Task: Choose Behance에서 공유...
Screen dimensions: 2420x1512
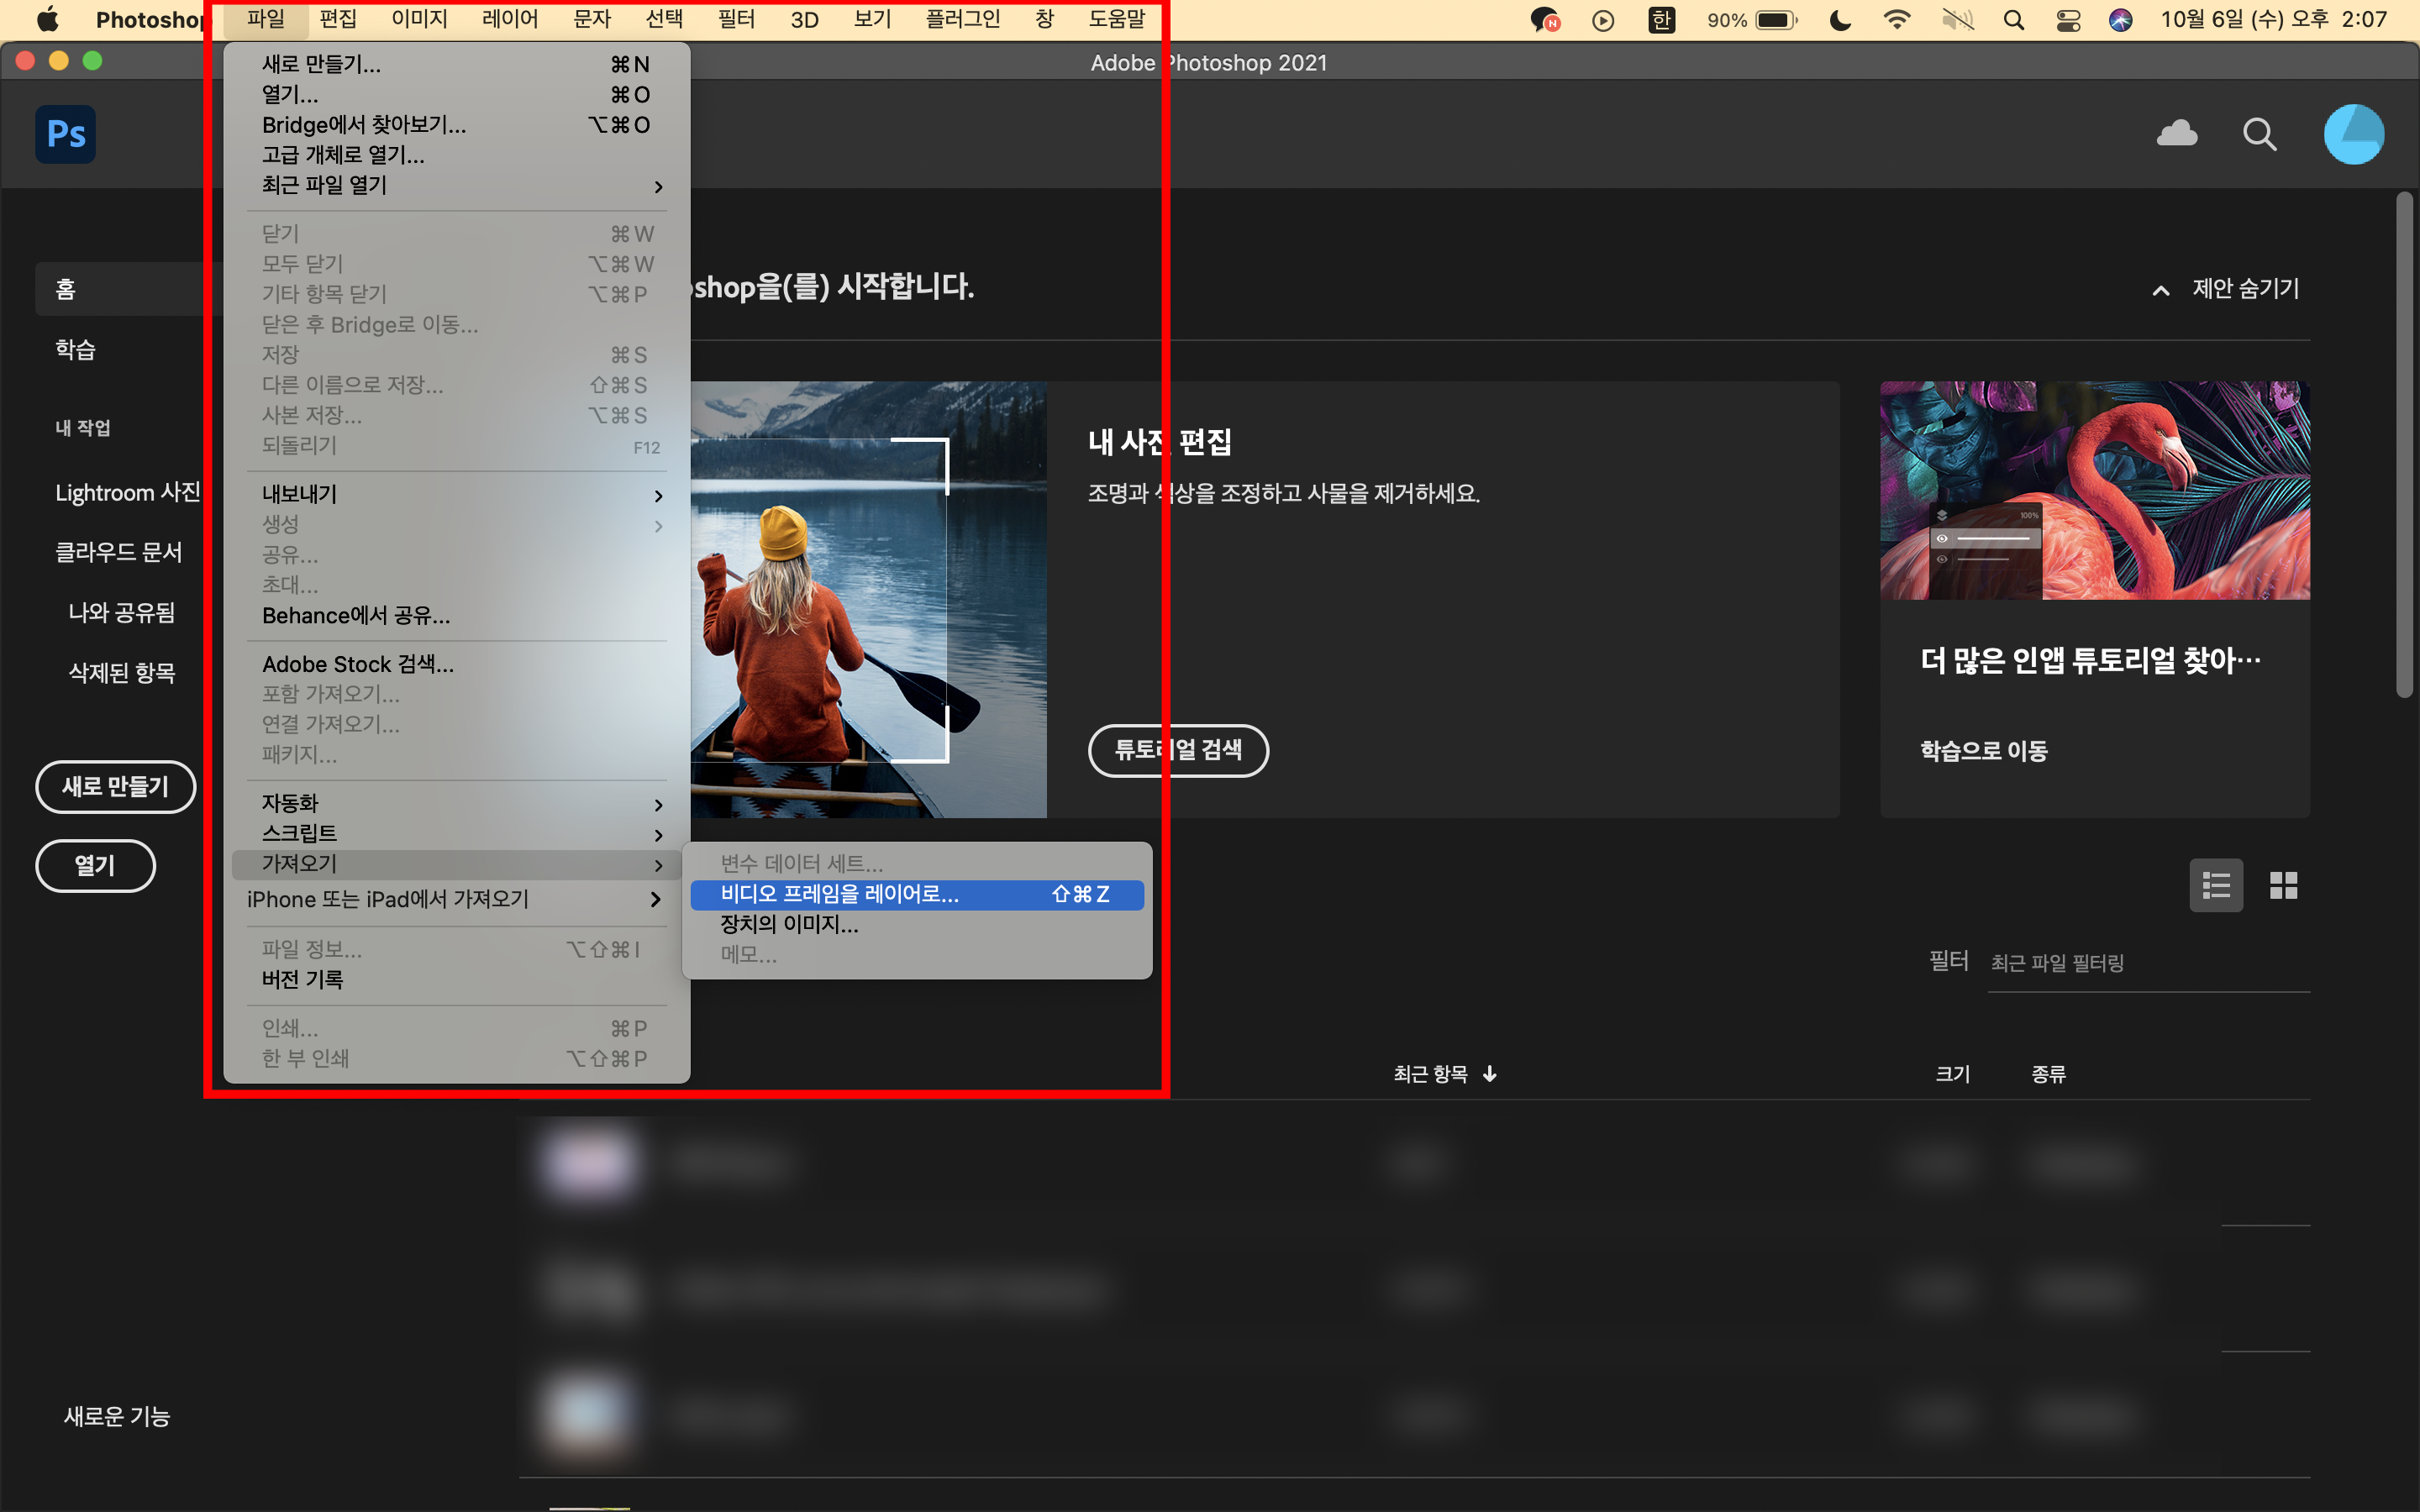Action: [457, 616]
